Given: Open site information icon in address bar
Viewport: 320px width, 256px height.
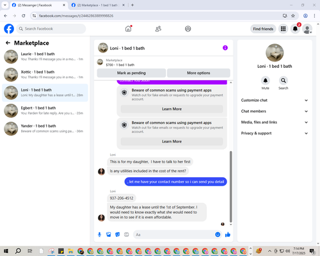Looking at the screenshot, I should pyautogui.click(x=34, y=15).
